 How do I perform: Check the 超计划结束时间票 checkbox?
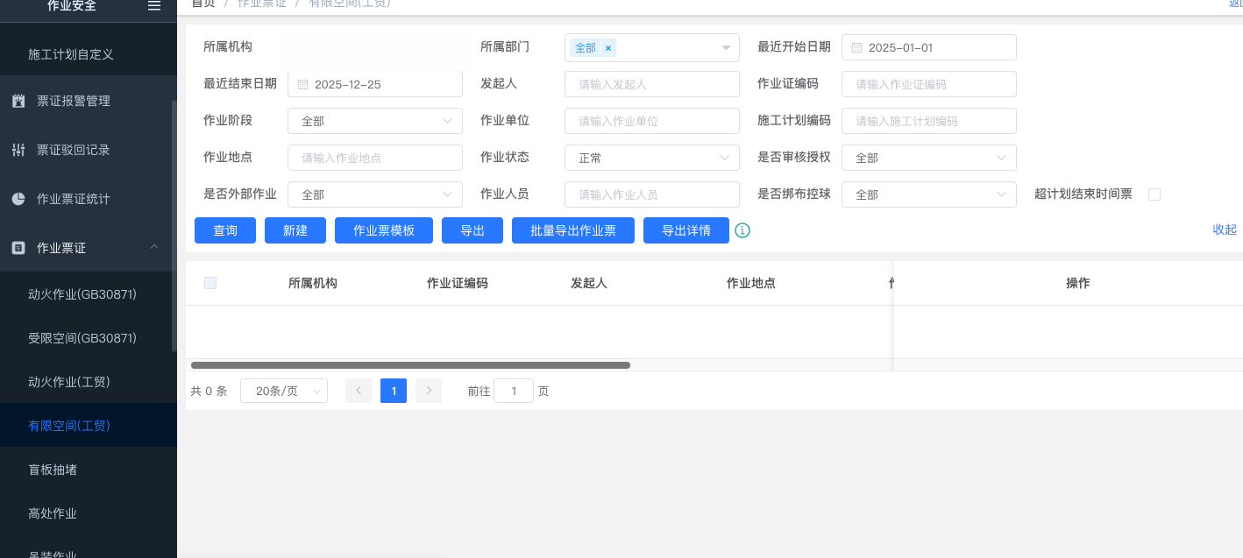click(x=1154, y=194)
